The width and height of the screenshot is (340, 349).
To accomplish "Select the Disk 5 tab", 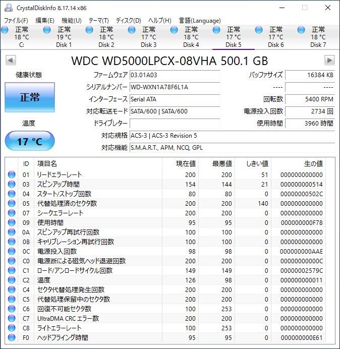I will [234, 37].
